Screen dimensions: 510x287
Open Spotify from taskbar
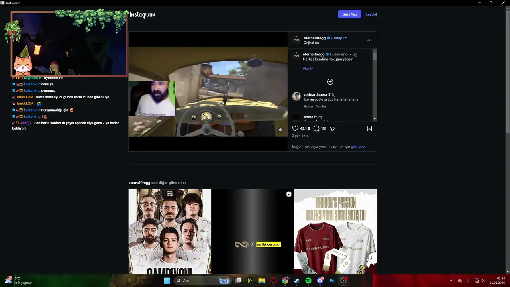[x=308, y=281]
